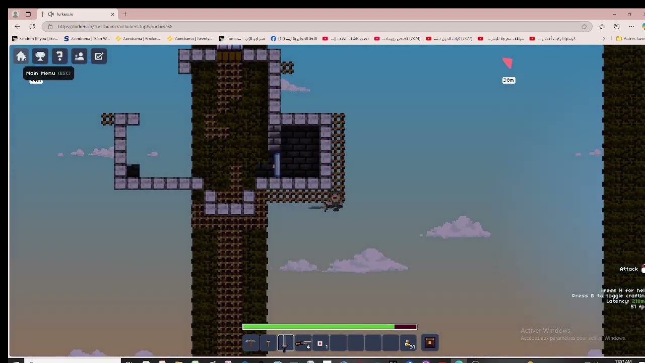Open the Autres favoris folder
Screen dimensions: 645x363
point(630,38)
